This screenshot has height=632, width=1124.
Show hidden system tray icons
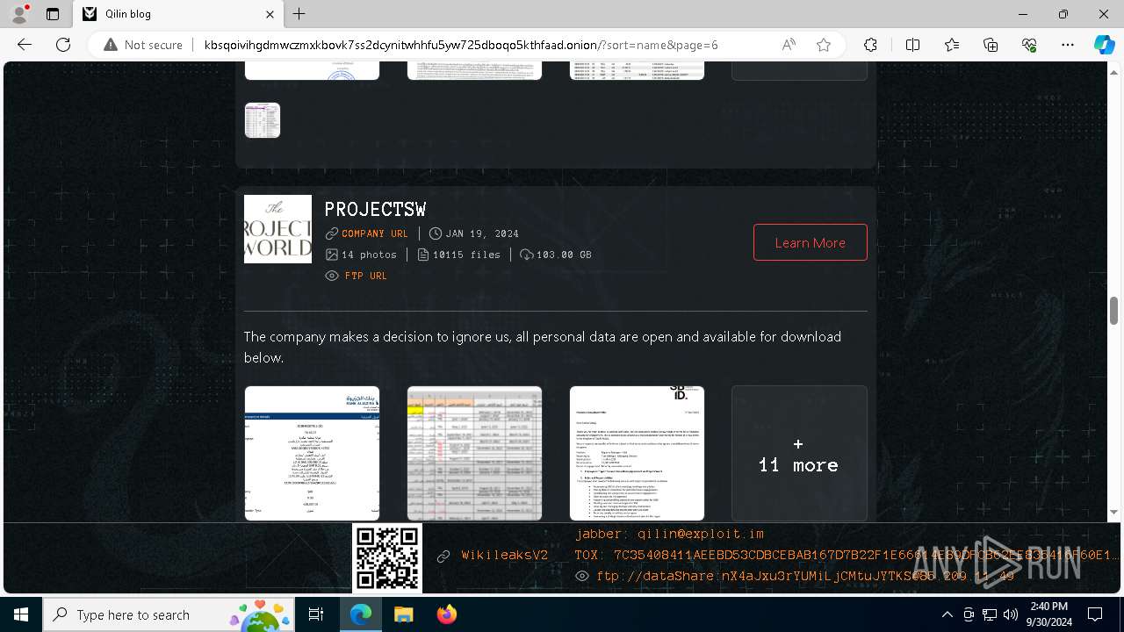[x=947, y=614]
